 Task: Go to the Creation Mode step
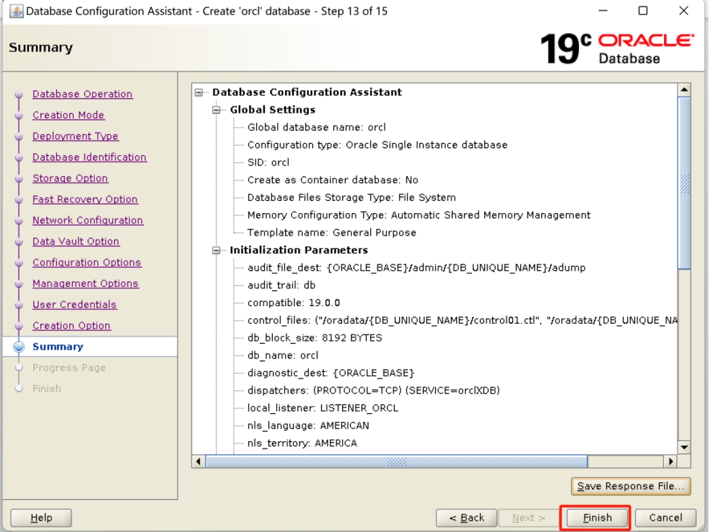(x=69, y=115)
